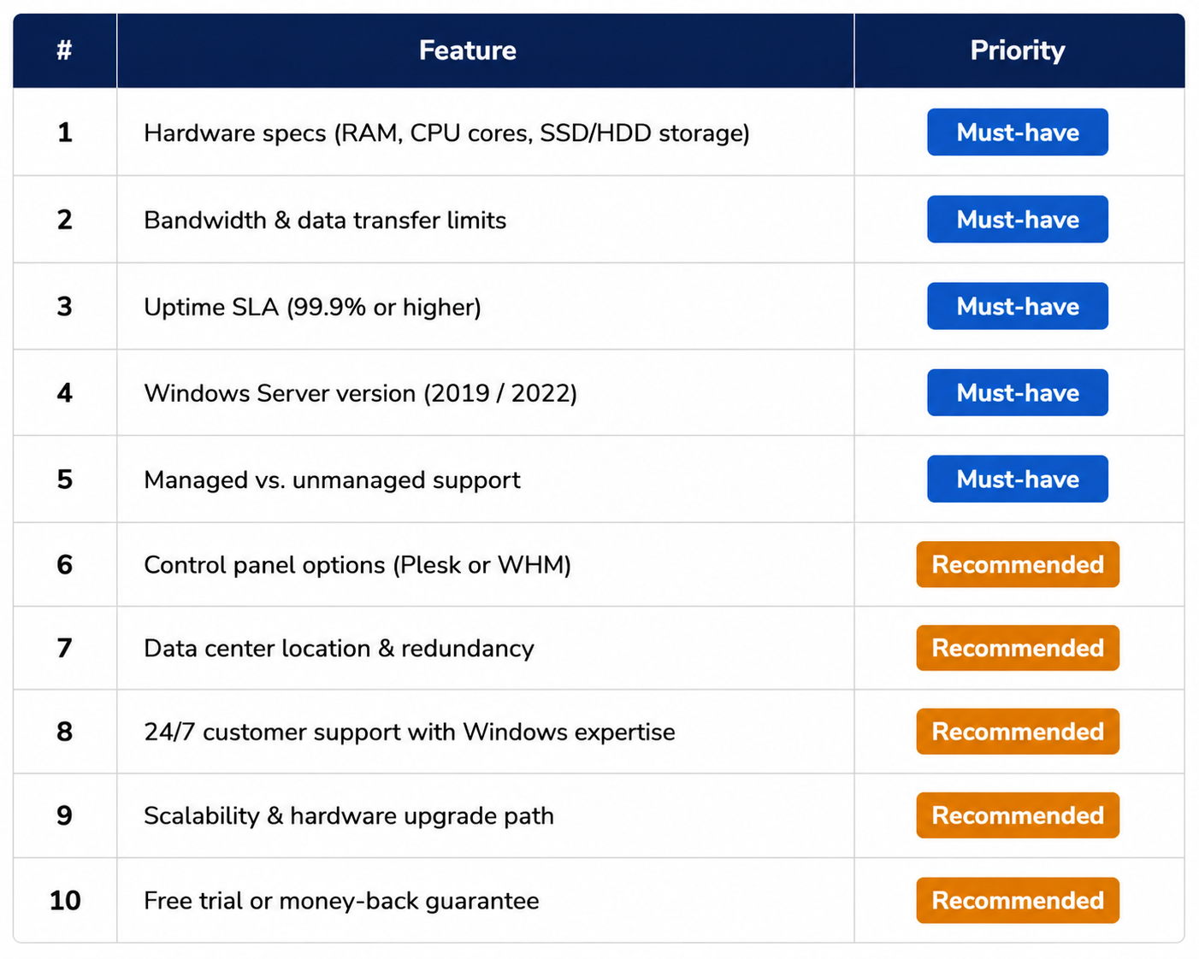Click the Priority column header
Viewport: 1199px width, 959px height.
(x=1019, y=50)
